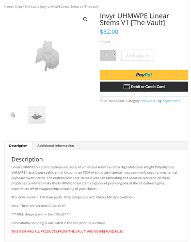Image resolution: width=191 pixels, height=242 pixels.
Task: Click the red non-refundable notice text
Action: [67, 231]
